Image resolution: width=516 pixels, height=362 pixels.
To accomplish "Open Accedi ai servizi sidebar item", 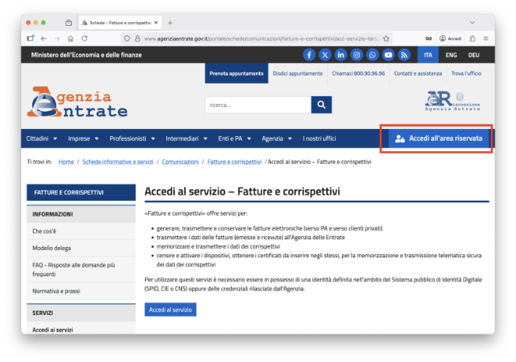I will tap(81, 330).
